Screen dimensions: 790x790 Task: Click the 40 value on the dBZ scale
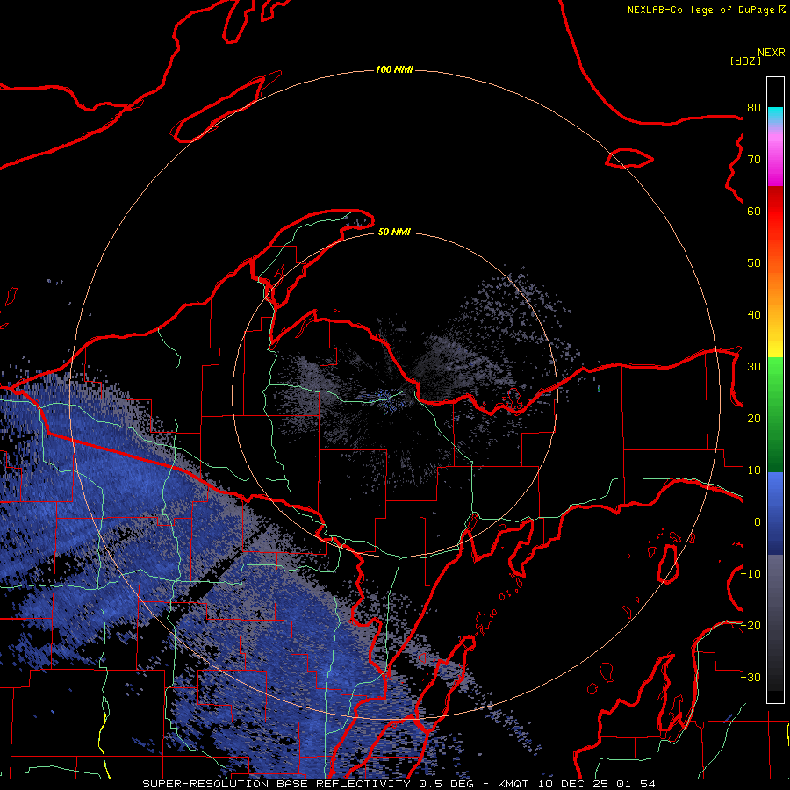coord(754,315)
